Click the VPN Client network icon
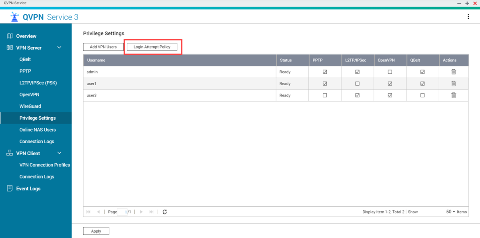This screenshot has width=480, height=238. pos(10,153)
